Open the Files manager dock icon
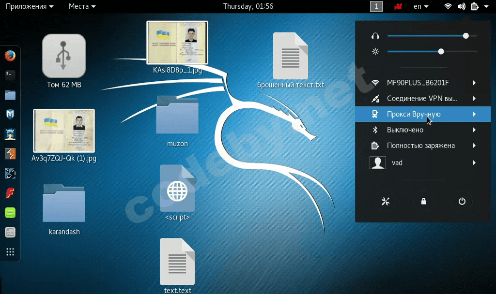Screen dimensions: 496x294 [10, 95]
